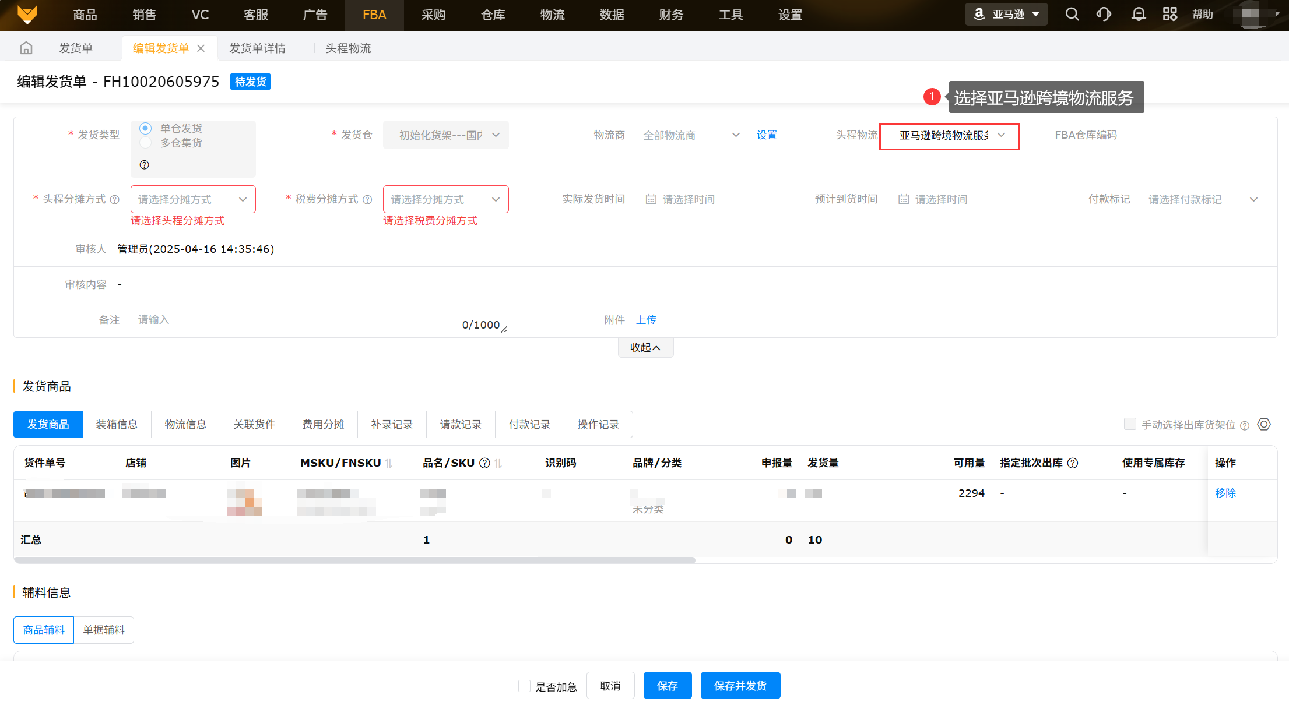Image resolution: width=1289 pixels, height=702 pixels.
Task: Click the table horizontal scrollbar
Action: 354,560
